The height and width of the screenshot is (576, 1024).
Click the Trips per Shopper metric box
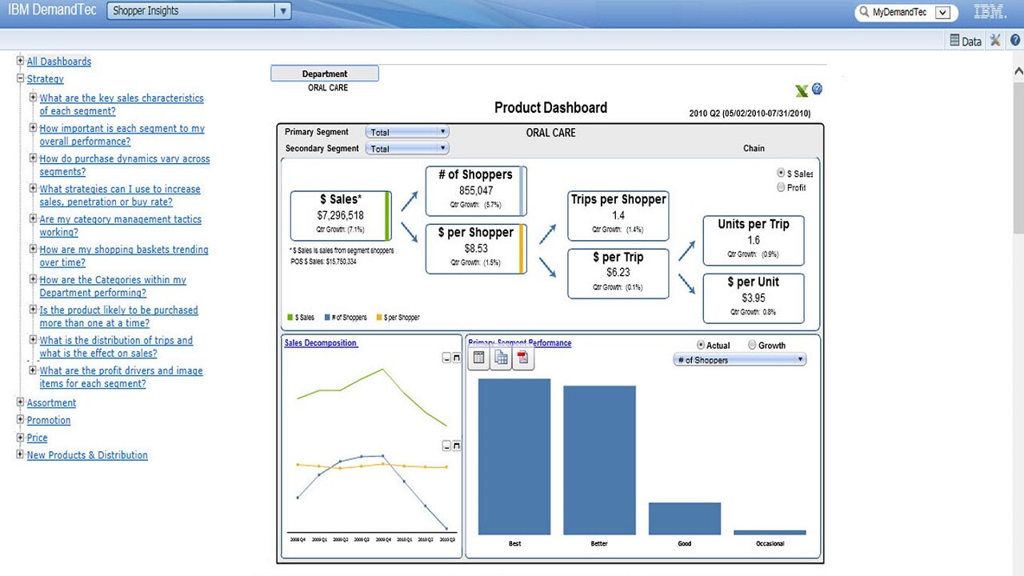pos(618,216)
